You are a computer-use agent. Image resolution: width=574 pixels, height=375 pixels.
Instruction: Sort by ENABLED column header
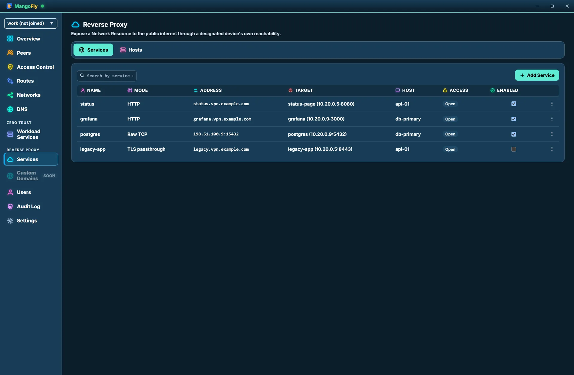pos(504,90)
